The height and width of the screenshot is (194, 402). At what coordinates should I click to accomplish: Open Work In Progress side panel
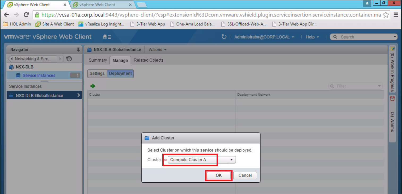392,69
